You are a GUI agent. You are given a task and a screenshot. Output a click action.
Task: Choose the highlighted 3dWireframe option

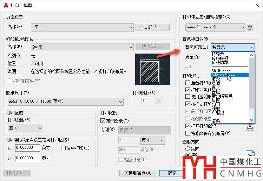[230, 75]
